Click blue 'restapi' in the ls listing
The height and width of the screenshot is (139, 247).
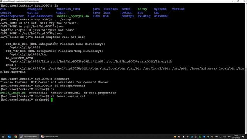coord(128,16)
